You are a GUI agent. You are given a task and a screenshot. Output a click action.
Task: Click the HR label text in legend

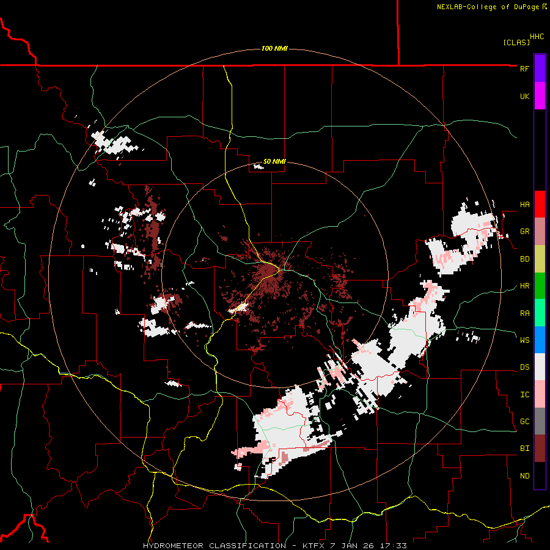[524, 286]
